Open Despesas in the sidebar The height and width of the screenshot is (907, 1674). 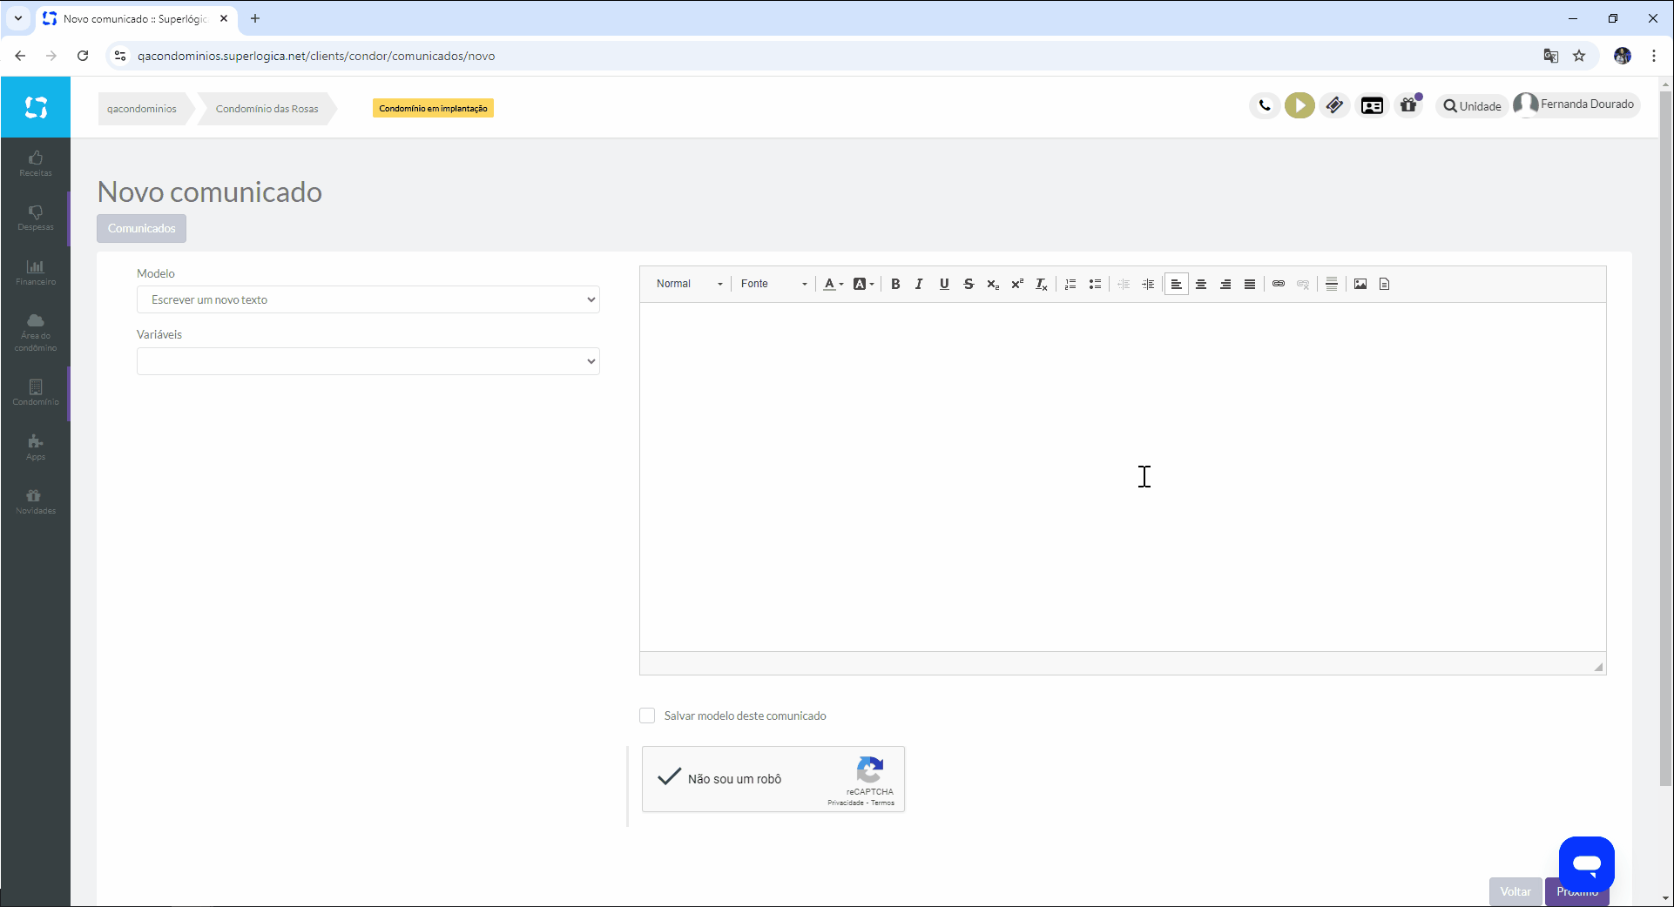(36, 218)
